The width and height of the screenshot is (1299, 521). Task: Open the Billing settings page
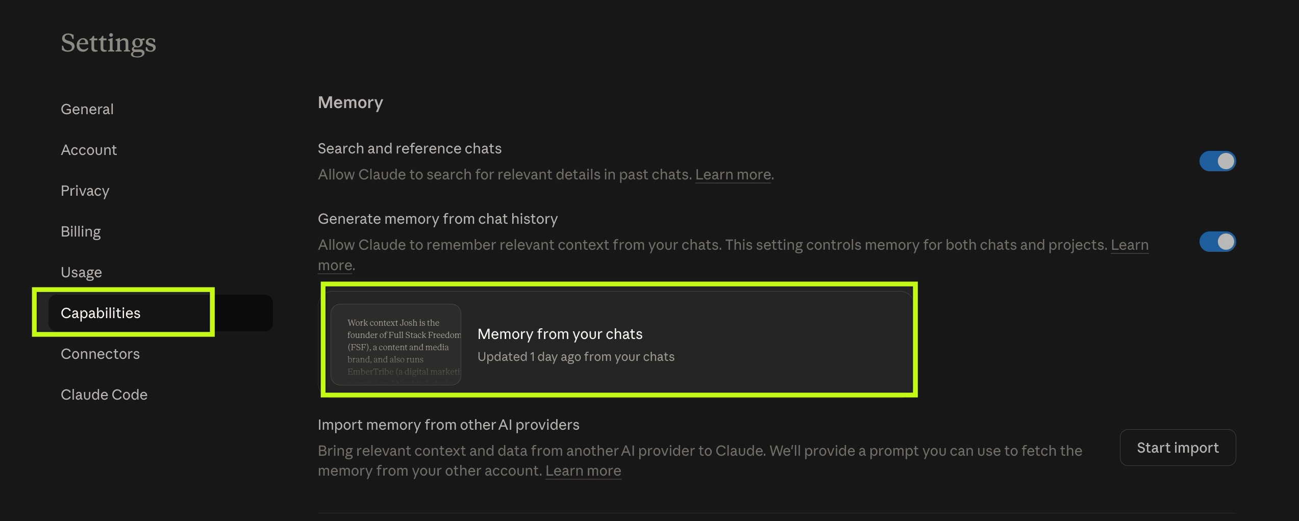tap(81, 231)
